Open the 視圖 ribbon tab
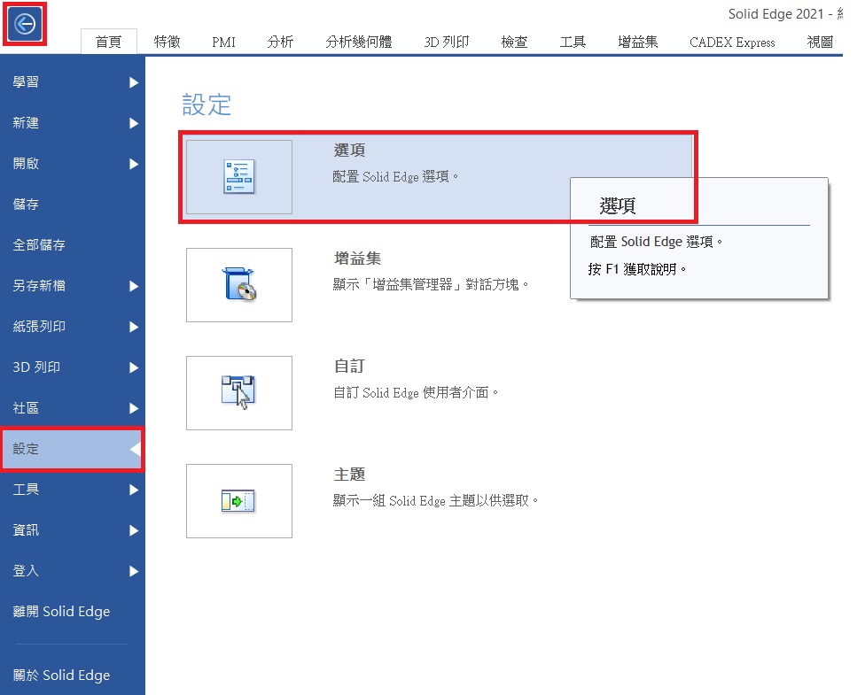The height and width of the screenshot is (695, 865). (x=820, y=42)
